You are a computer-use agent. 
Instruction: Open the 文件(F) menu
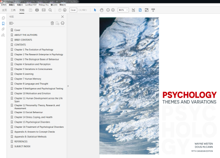[x=4, y=5]
